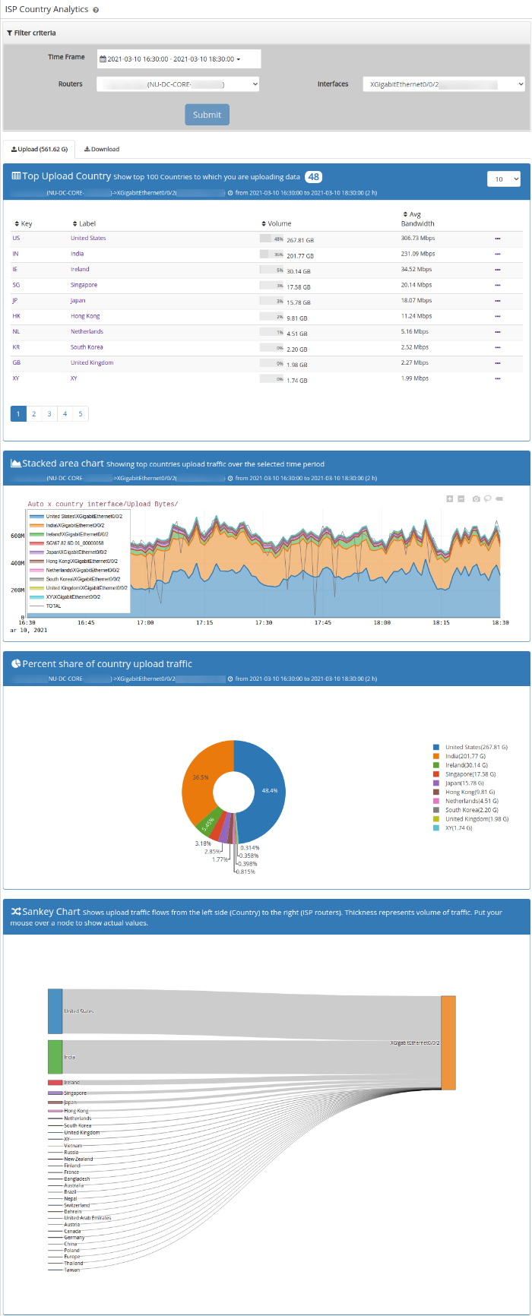Change the rows-per-page dropdown showing 10
The image size is (532, 1316).
(503, 179)
